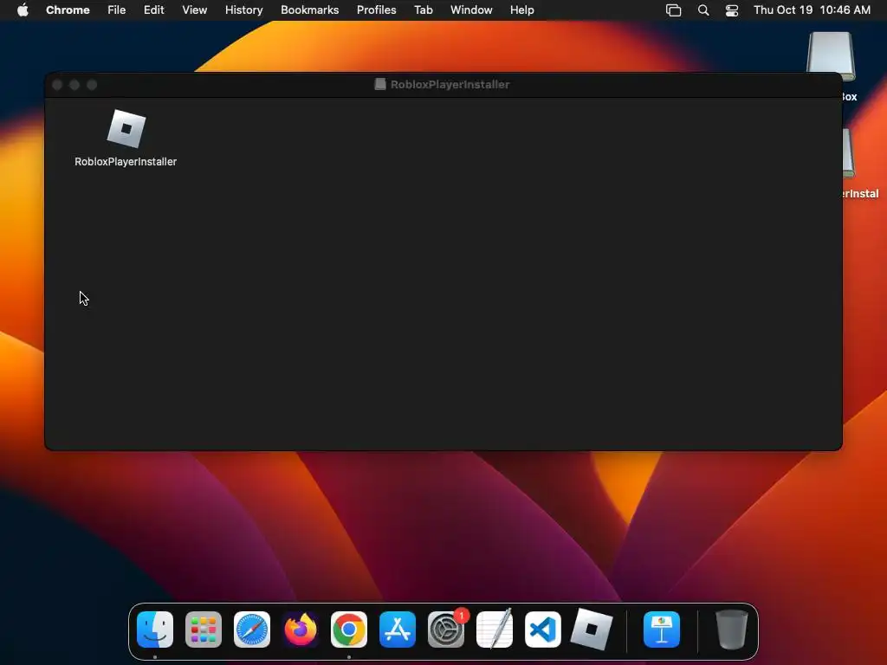Viewport: 887px width, 665px height.
Task: Open Control Center in menu bar
Action: pyautogui.click(x=732, y=10)
